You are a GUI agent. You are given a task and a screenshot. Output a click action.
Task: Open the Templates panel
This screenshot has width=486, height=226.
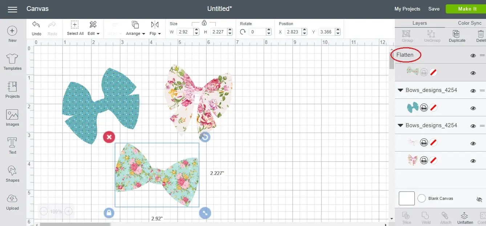[12, 61]
